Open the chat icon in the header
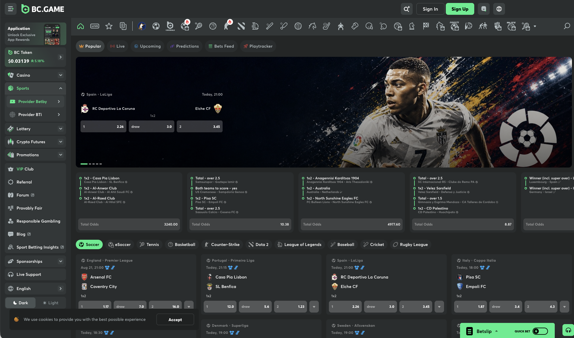 pyautogui.click(x=484, y=9)
